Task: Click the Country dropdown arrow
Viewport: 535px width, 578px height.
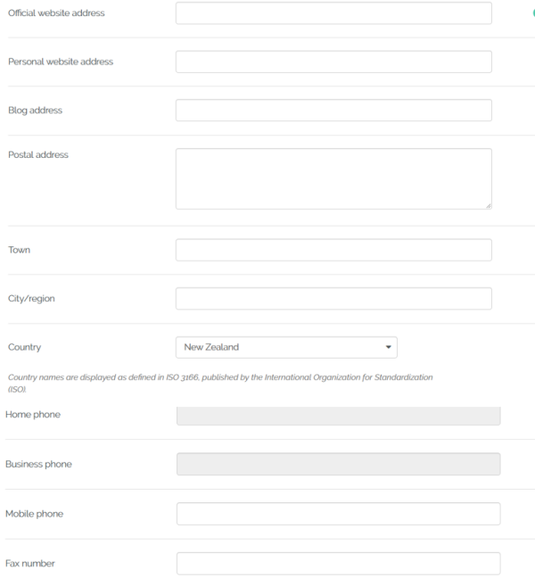Action: [x=388, y=347]
